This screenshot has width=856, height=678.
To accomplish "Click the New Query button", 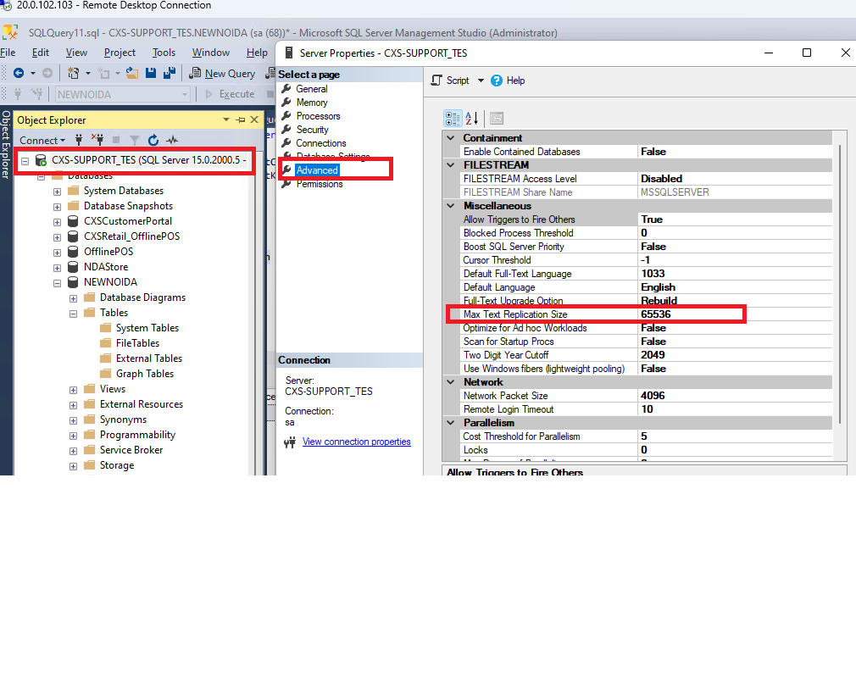I will click(x=222, y=73).
